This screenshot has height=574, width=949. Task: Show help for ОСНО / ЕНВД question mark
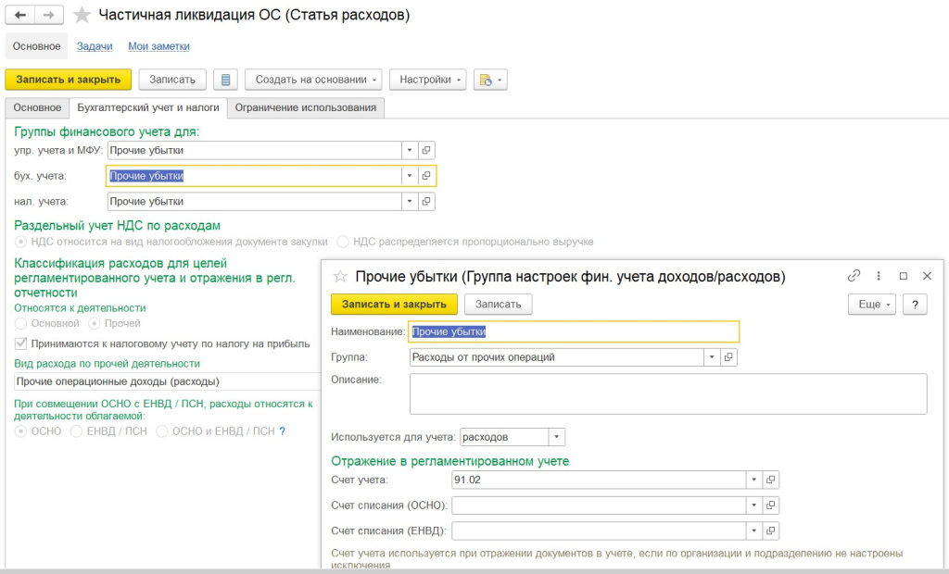tap(282, 431)
